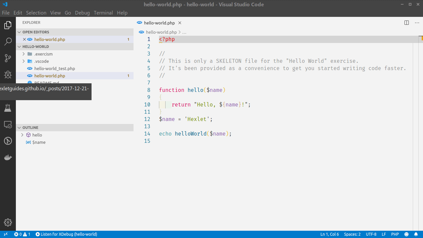The image size is (423, 238).
Task: Expand the hello symbol in Outline
Action: click(x=22, y=135)
